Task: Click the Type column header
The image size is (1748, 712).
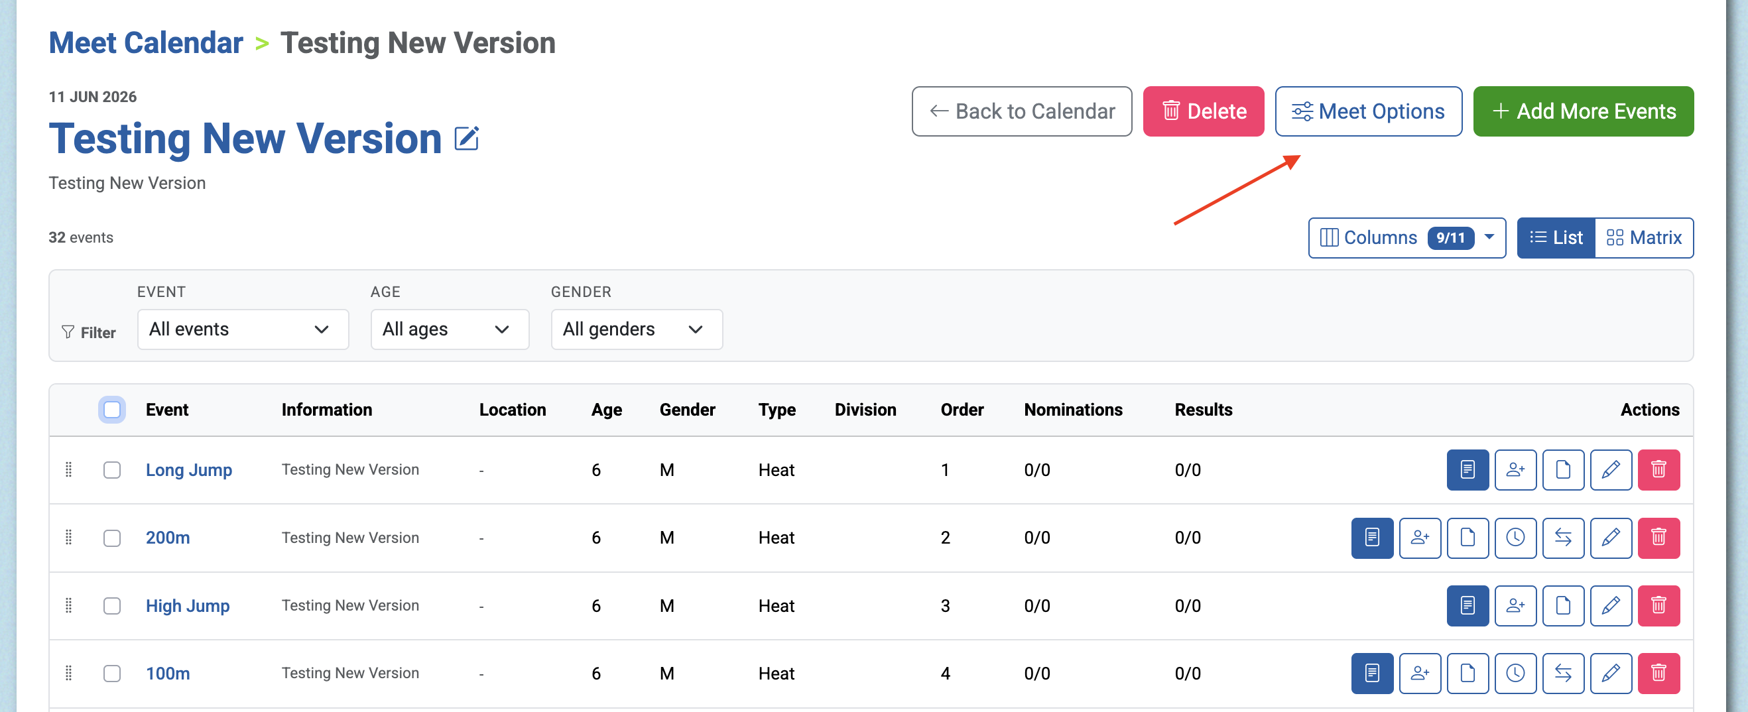Action: coord(777,410)
